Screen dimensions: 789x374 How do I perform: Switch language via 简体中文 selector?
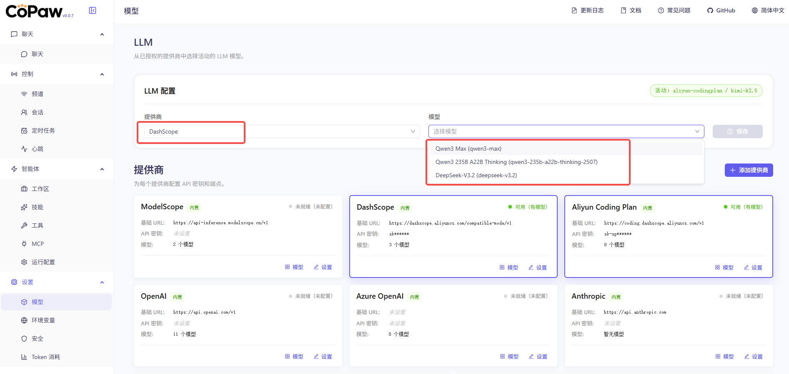(x=768, y=10)
